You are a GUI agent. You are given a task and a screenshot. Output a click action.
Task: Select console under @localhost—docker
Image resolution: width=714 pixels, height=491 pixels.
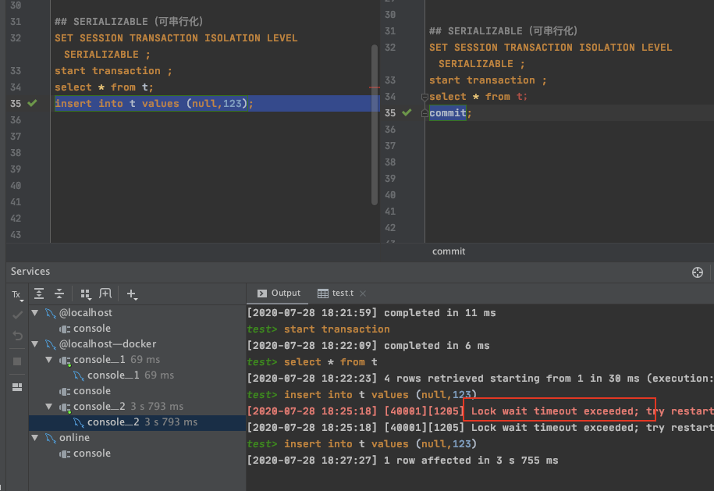[85, 391]
